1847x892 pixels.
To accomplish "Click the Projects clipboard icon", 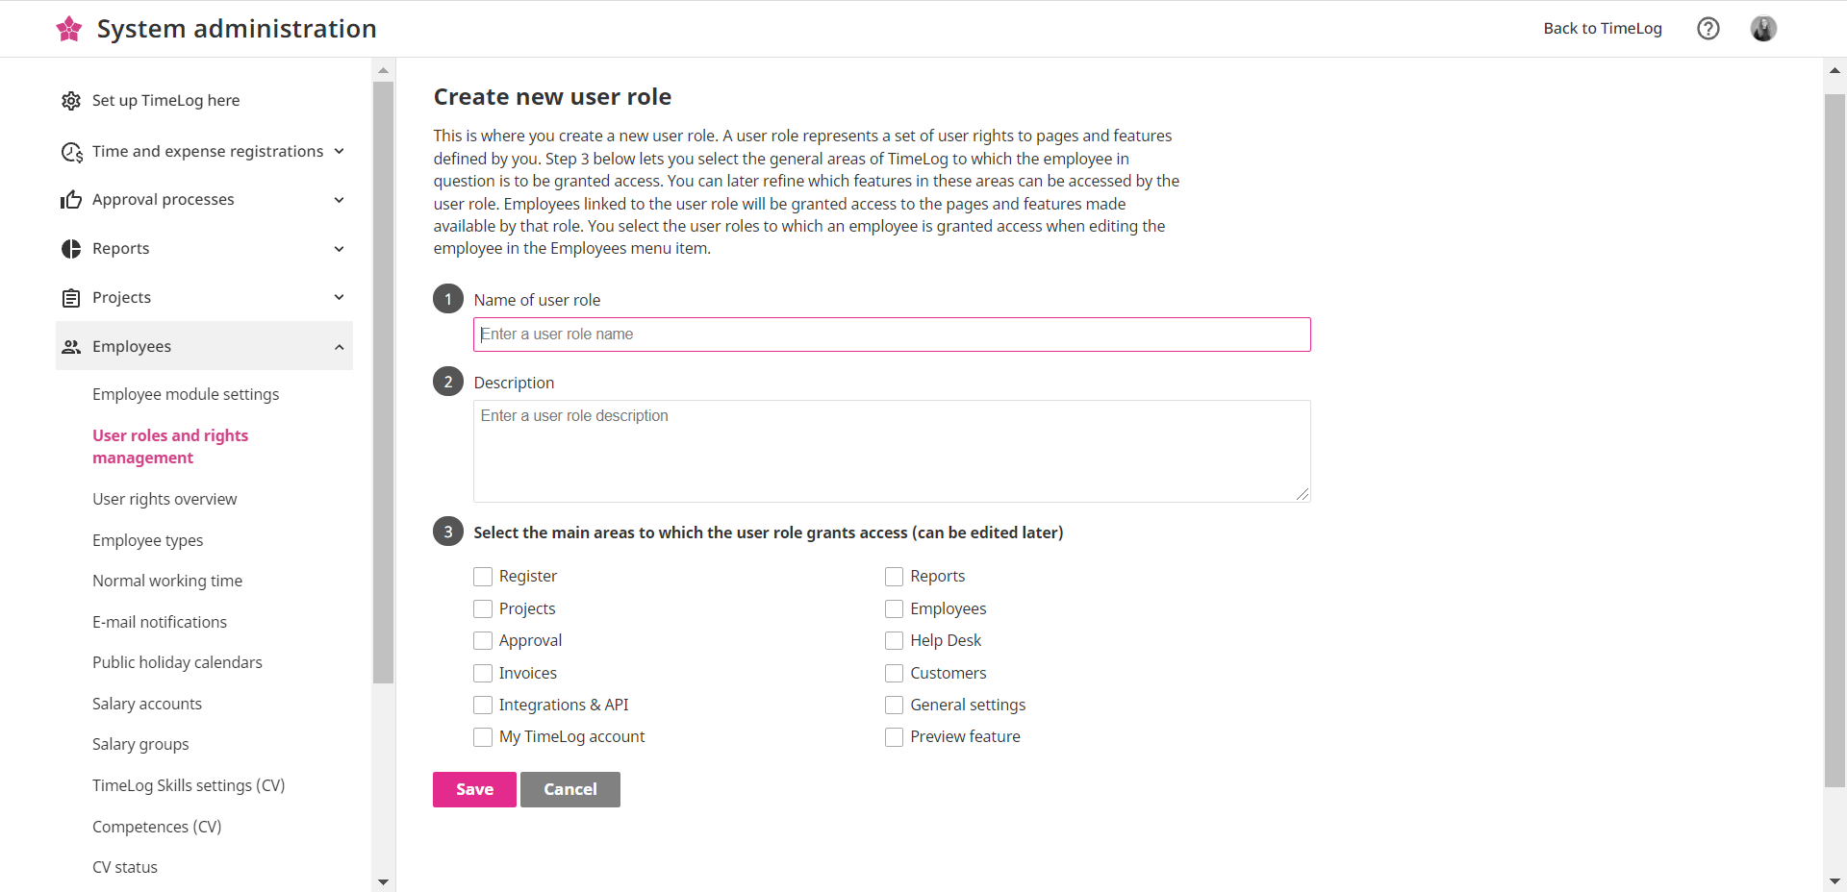I will [71, 298].
